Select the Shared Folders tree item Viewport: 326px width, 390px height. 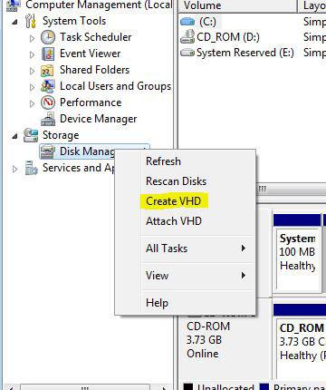(95, 70)
